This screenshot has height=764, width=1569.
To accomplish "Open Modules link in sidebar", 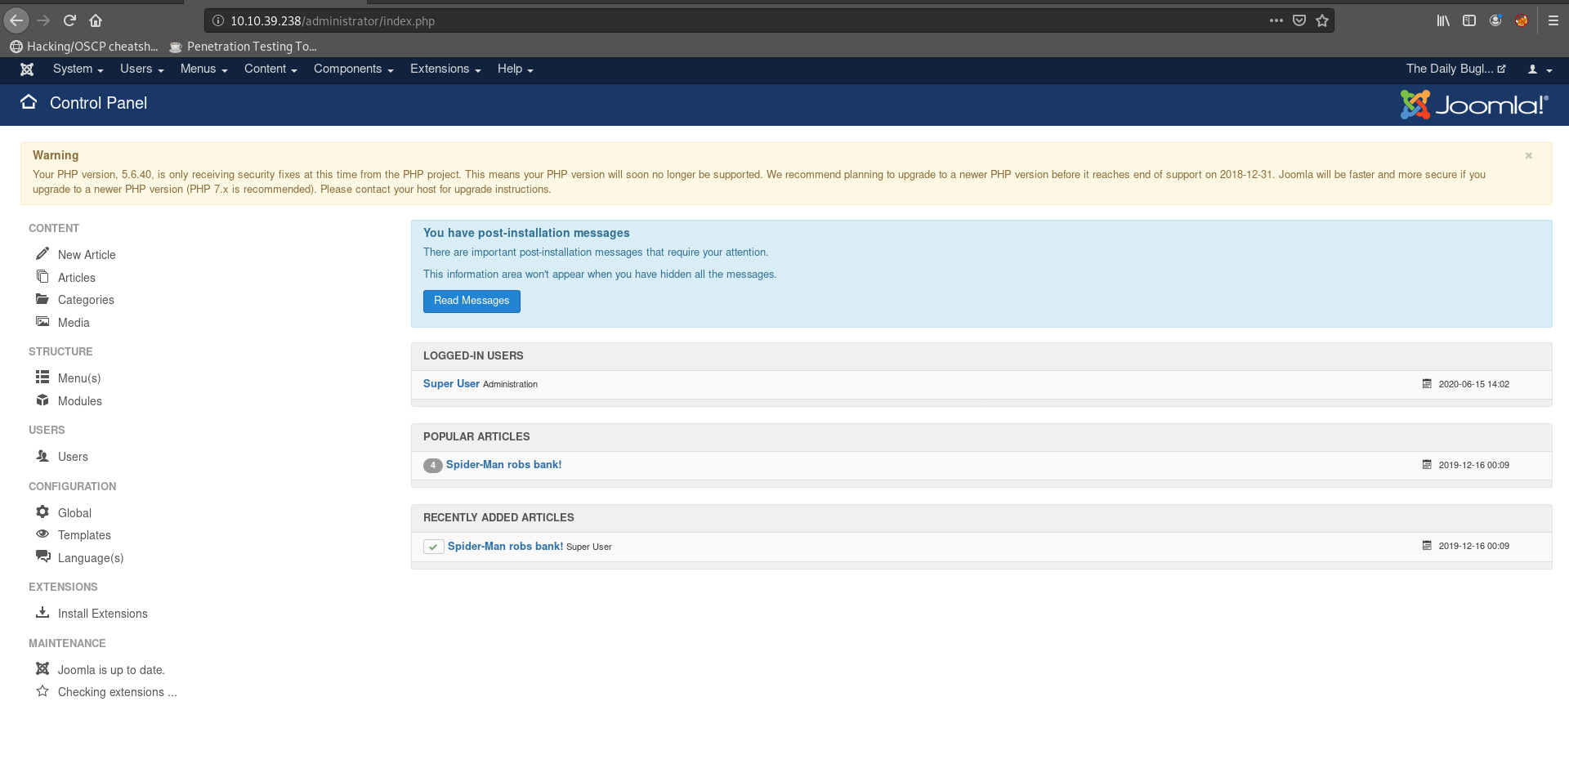I will [80, 401].
